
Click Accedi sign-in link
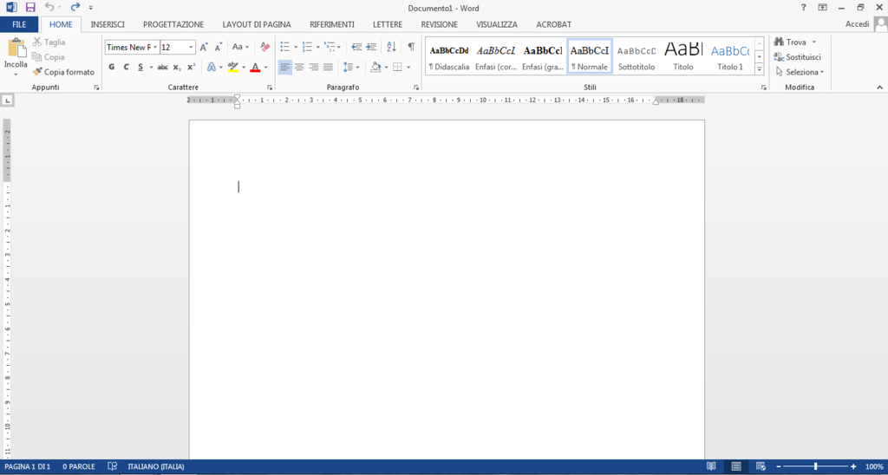(858, 24)
